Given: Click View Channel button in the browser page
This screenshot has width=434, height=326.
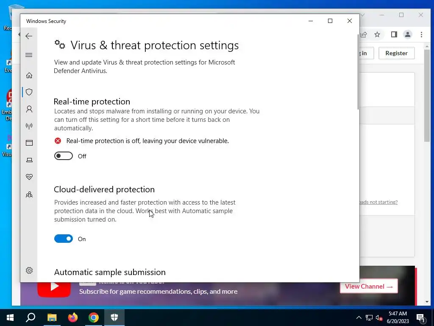Looking at the screenshot, I should pyautogui.click(x=369, y=287).
